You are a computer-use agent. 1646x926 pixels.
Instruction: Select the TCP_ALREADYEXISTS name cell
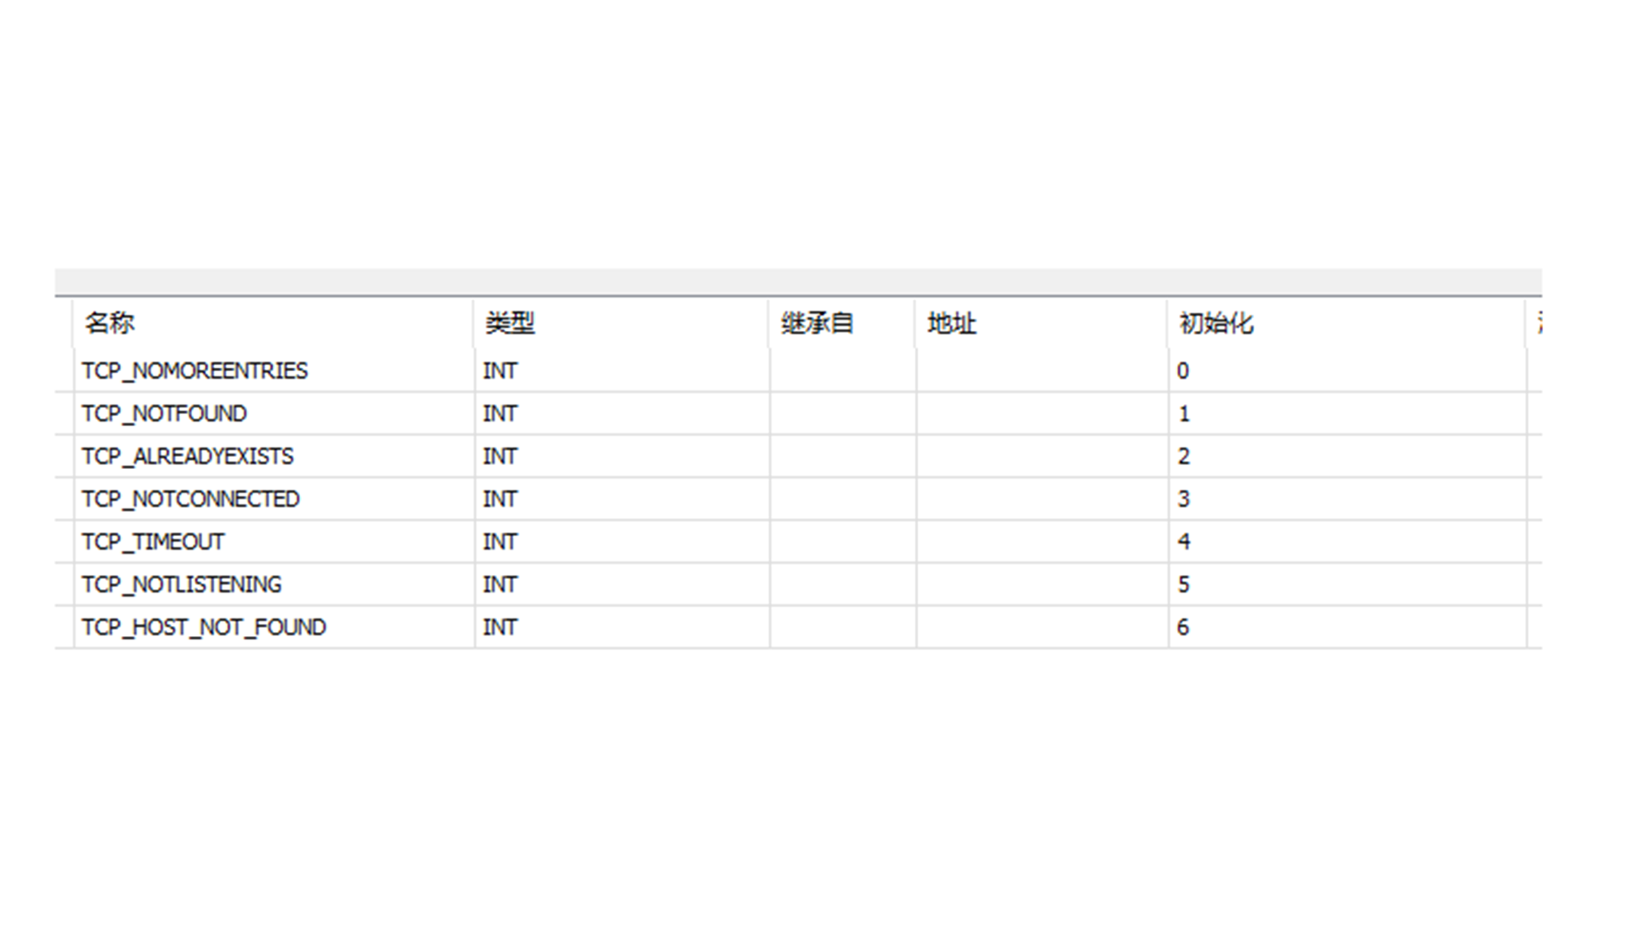click(x=188, y=456)
